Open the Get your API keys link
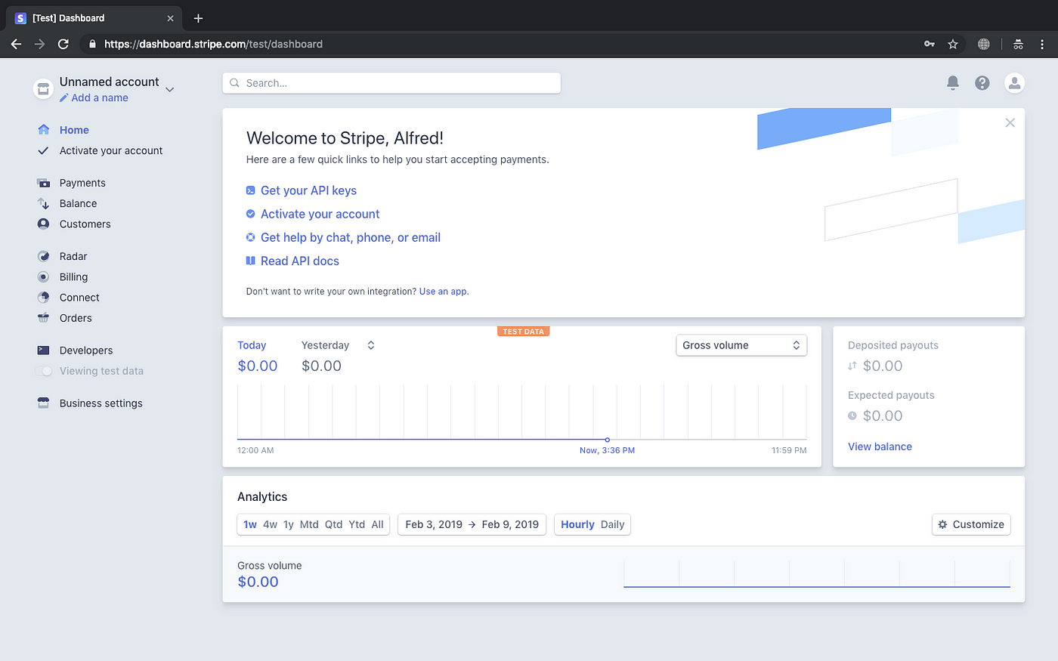1058x661 pixels. pyautogui.click(x=308, y=190)
